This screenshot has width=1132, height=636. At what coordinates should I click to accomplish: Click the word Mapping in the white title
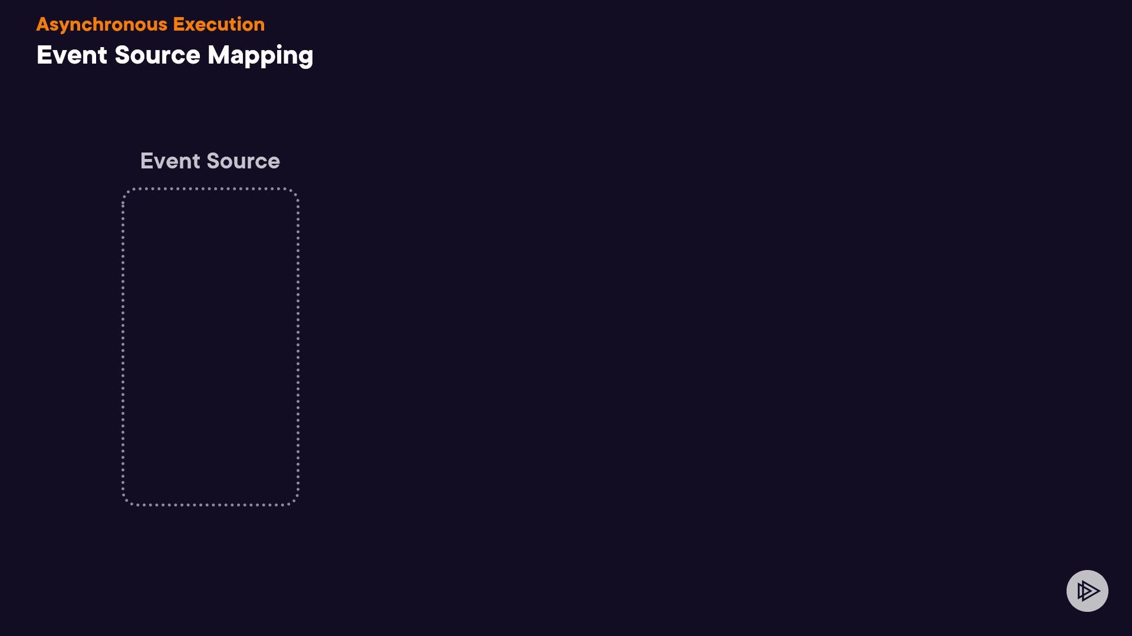(x=260, y=55)
